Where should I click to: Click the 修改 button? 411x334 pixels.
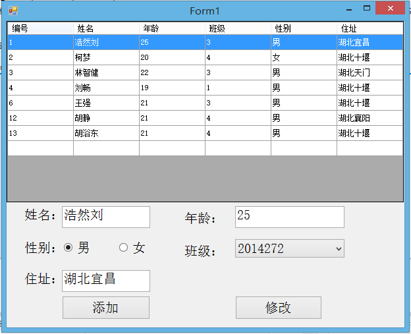tap(279, 308)
